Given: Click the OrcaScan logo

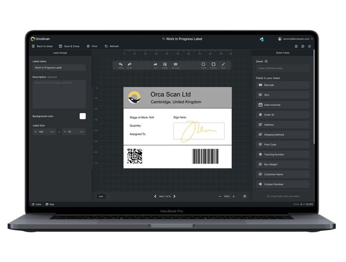Looking at the screenshot, I should (x=41, y=39).
